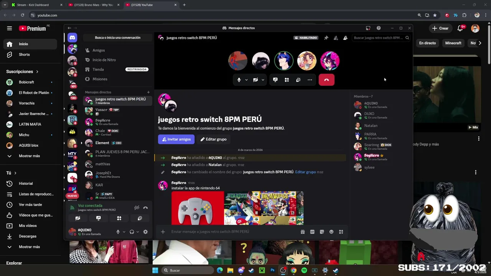
Task: Open DM with Yasser
Action: pyautogui.click(x=117, y=111)
